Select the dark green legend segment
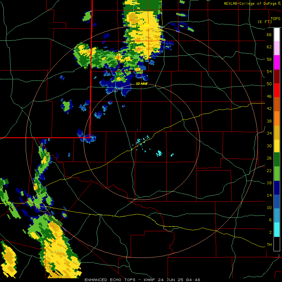The image size is (282, 282). coord(277,159)
